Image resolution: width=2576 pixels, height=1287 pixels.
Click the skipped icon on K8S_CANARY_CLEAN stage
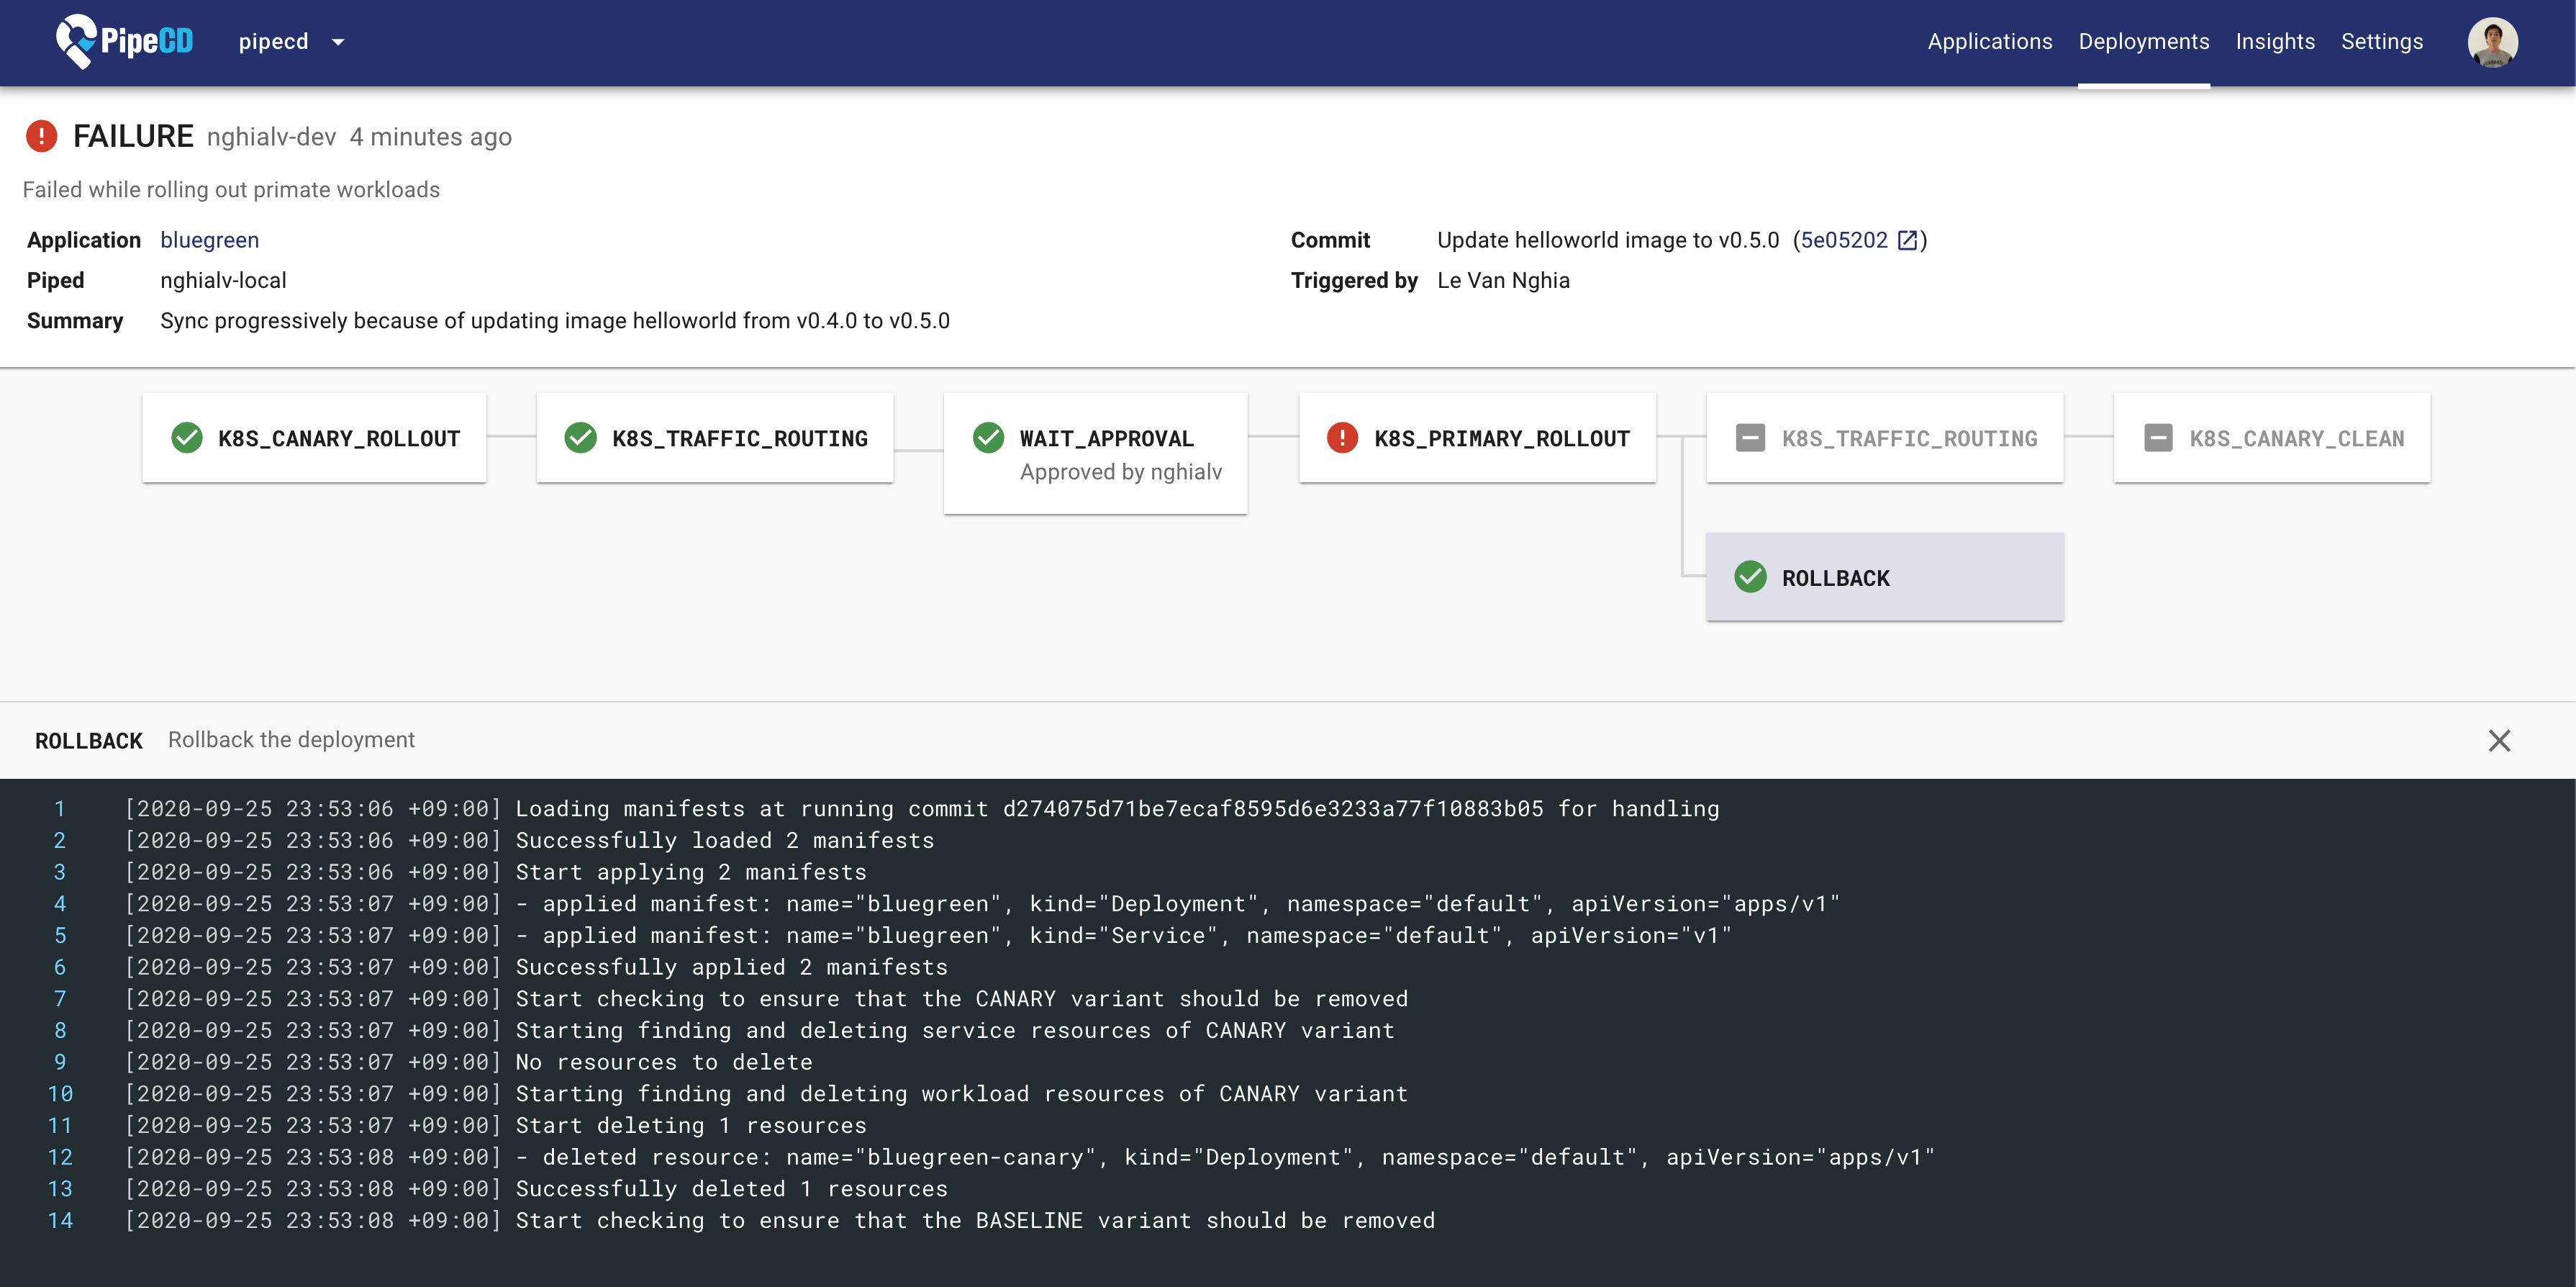coord(2159,437)
